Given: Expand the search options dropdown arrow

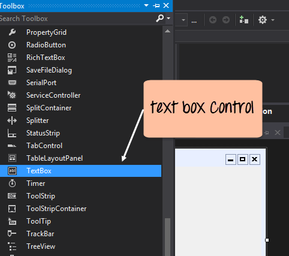Looking at the screenshot, I should (168, 18).
